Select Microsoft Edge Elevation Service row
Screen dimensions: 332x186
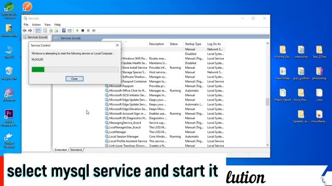(164, 109)
